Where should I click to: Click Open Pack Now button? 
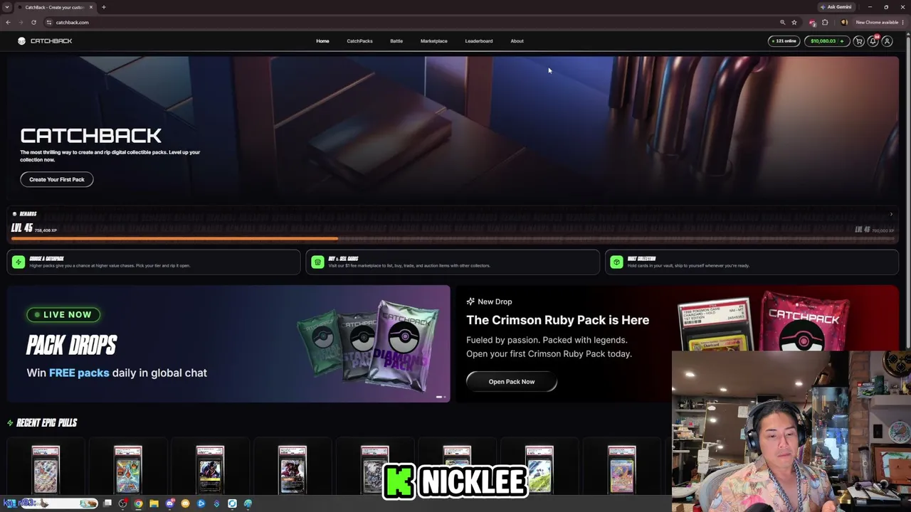coord(512,382)
